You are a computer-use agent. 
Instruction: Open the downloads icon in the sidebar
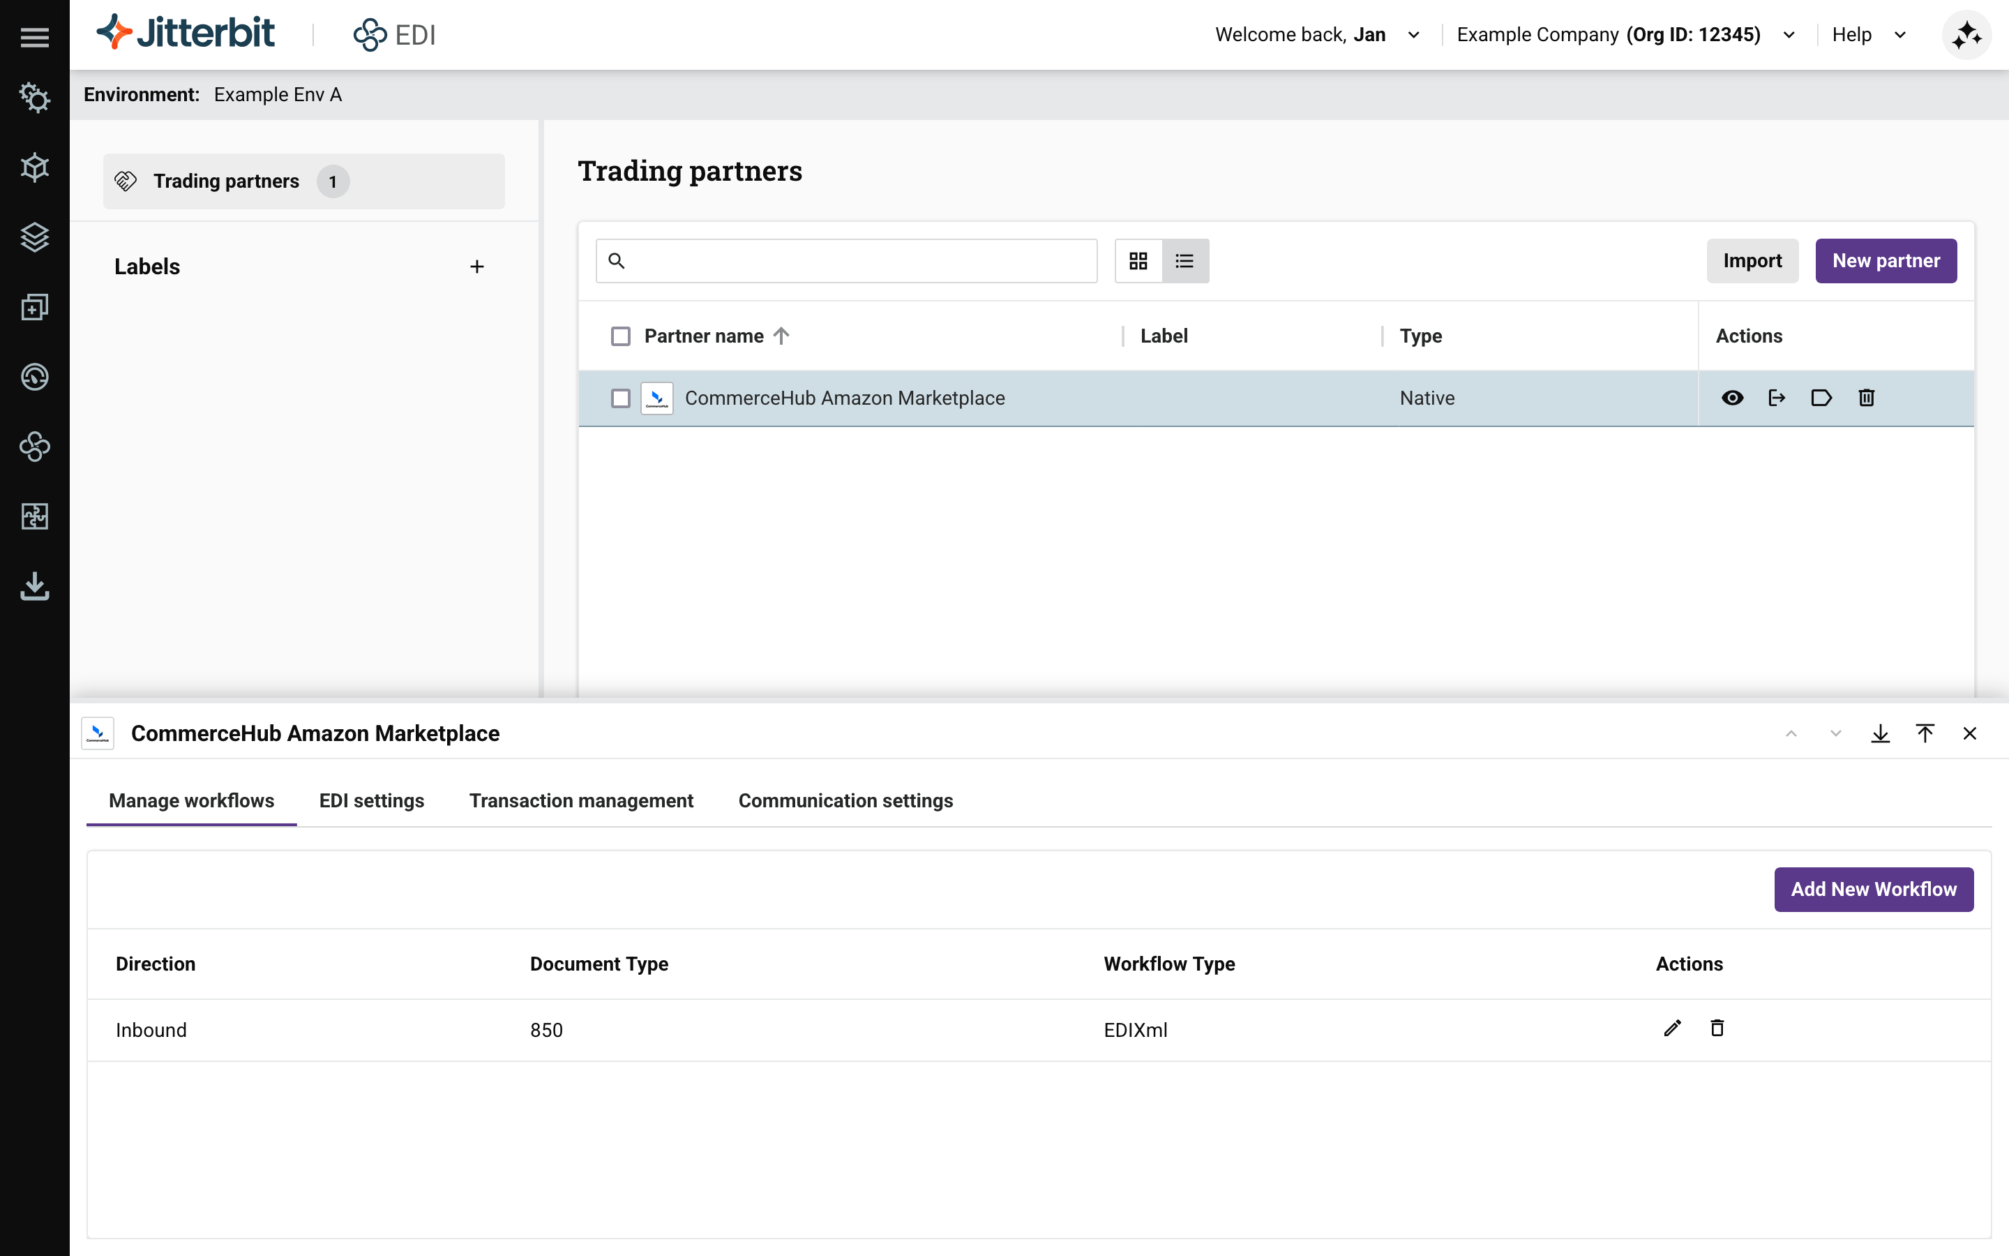(x=34, y=585)
